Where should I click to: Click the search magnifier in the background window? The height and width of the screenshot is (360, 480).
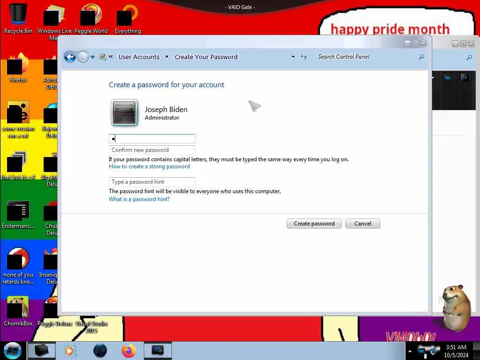(x=469, y=57)
